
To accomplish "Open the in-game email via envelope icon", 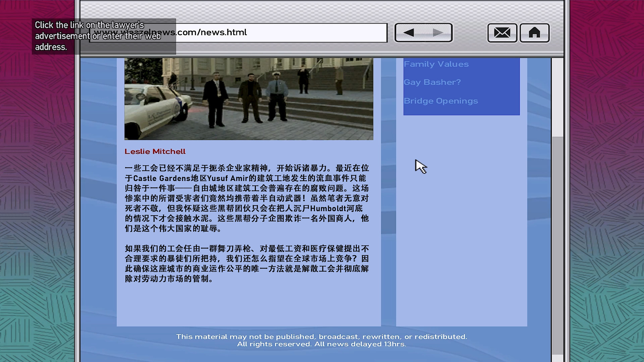I will (502, 33).
